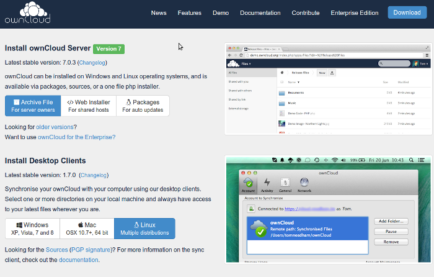Viewport: 434px width, 277px height.
Task: Follow the sync client documentation link
Action: pos(79,260)
